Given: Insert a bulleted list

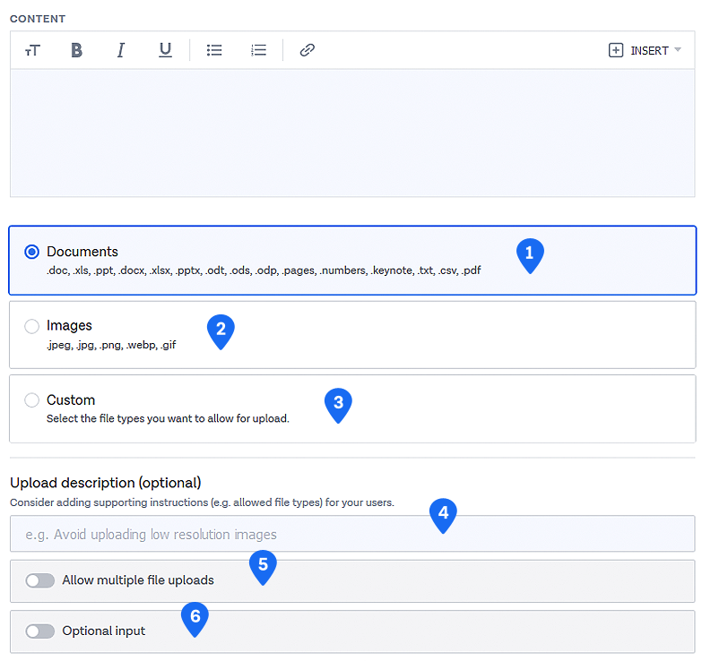Looking at the screenshot, I should tap(214, 50).
